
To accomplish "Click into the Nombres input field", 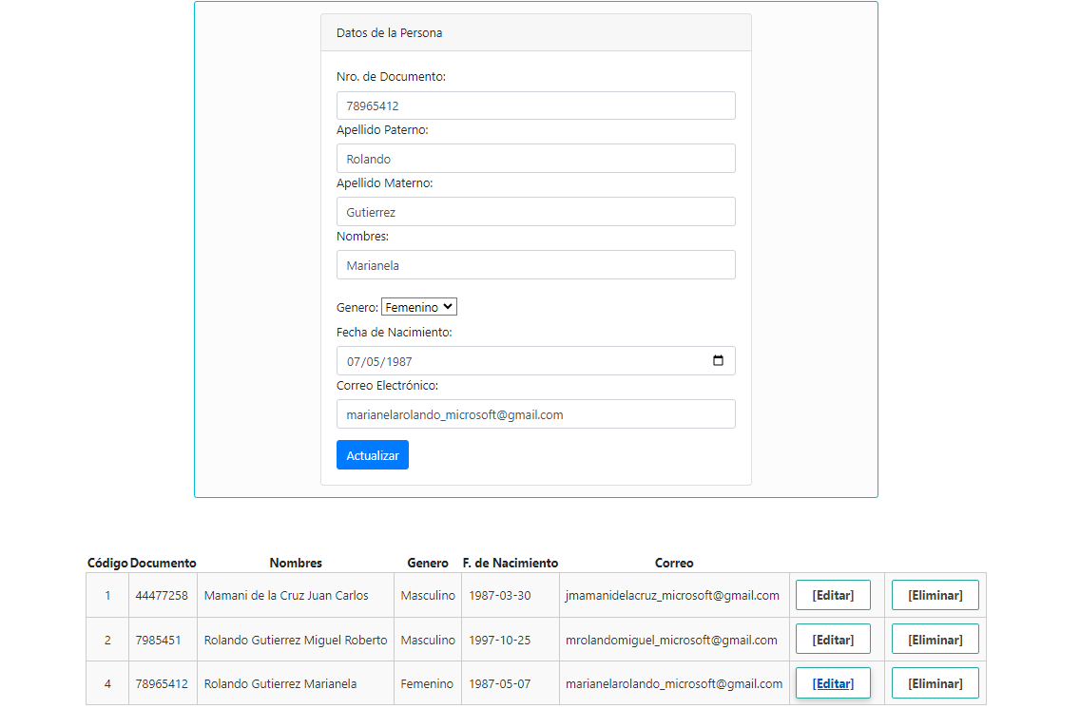I will point(535,265).
